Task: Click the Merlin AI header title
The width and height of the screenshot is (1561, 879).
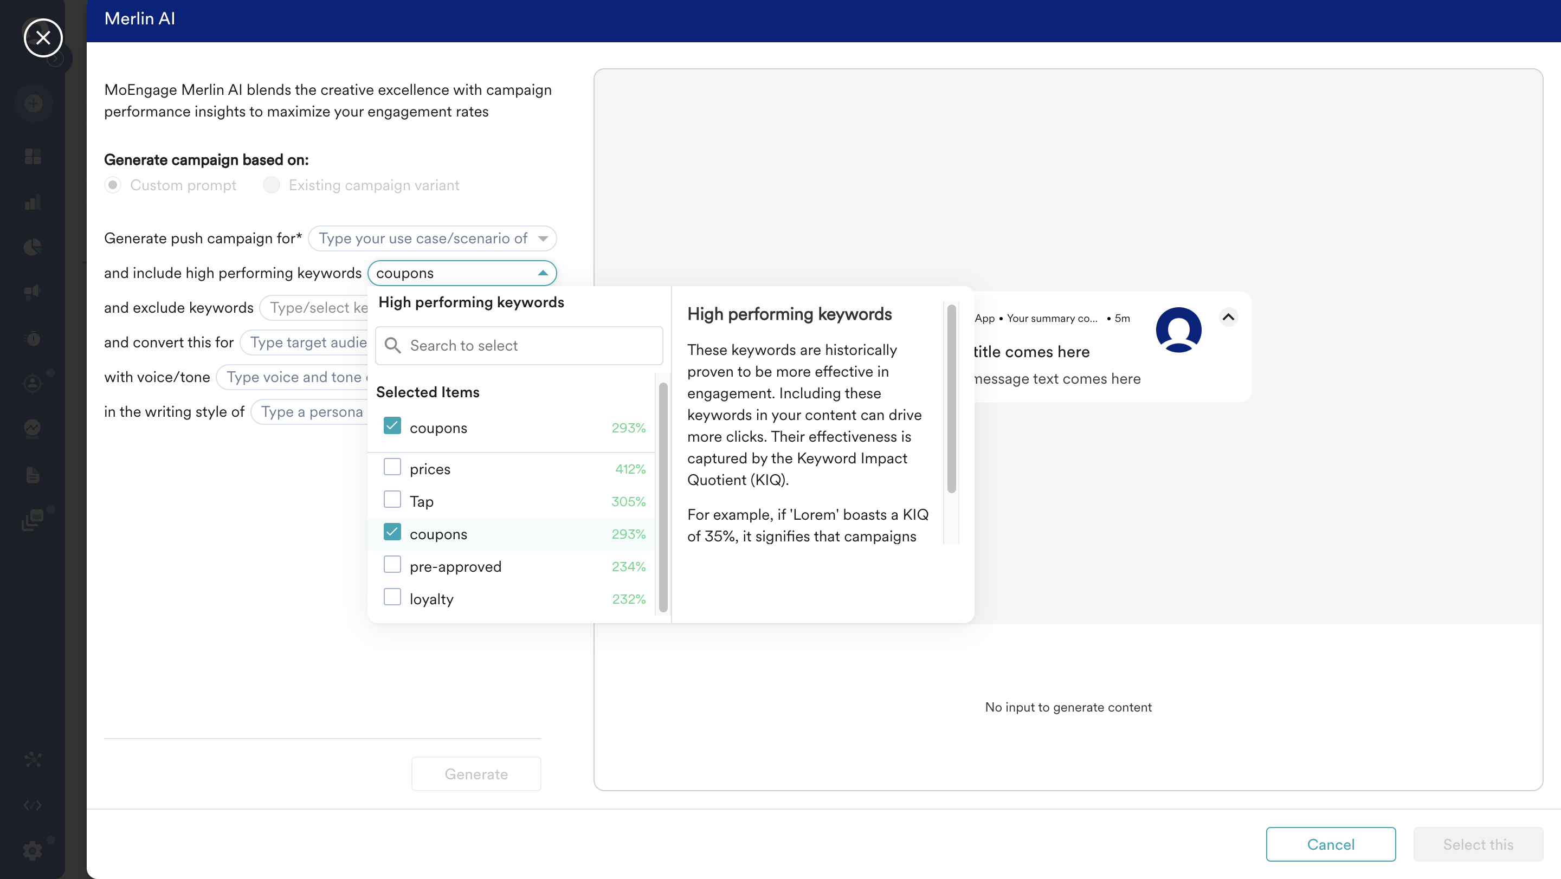Action: pyautogui.click(x=139, y=19)
